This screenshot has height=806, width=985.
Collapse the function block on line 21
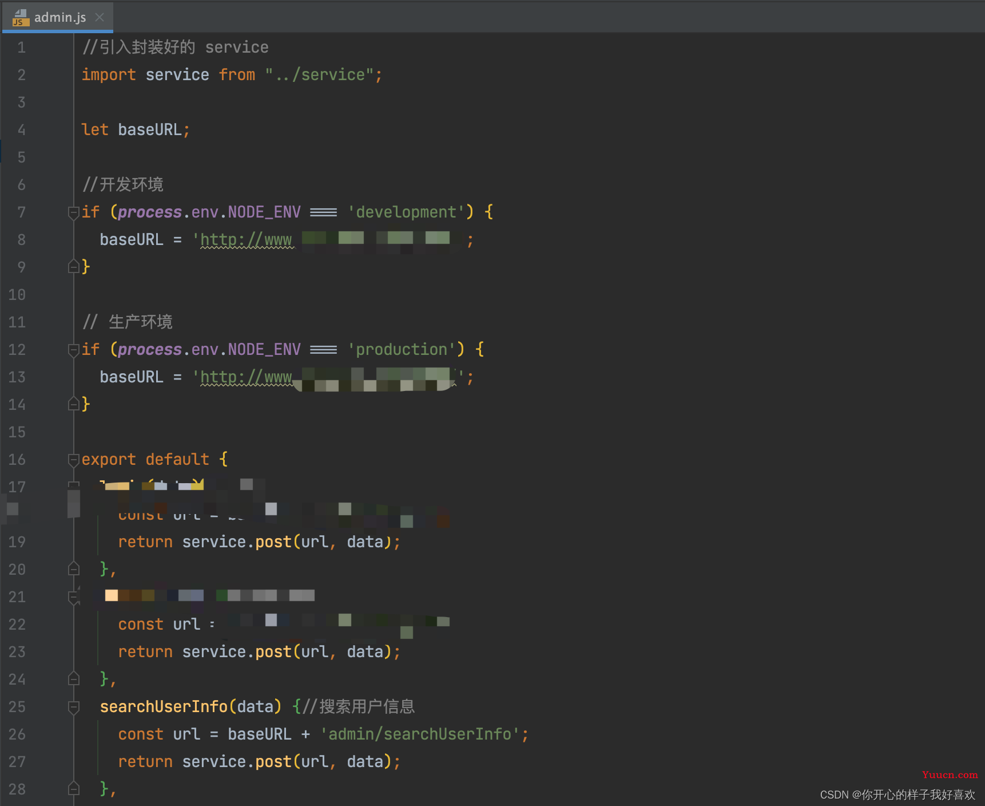point(73,597)
